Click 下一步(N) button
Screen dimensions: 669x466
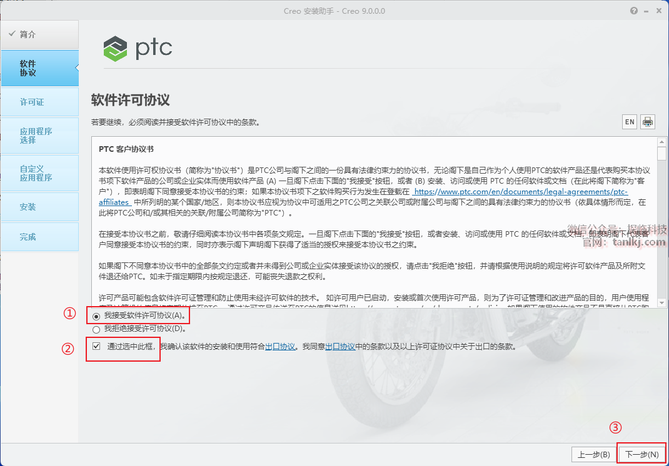point(641,455)
